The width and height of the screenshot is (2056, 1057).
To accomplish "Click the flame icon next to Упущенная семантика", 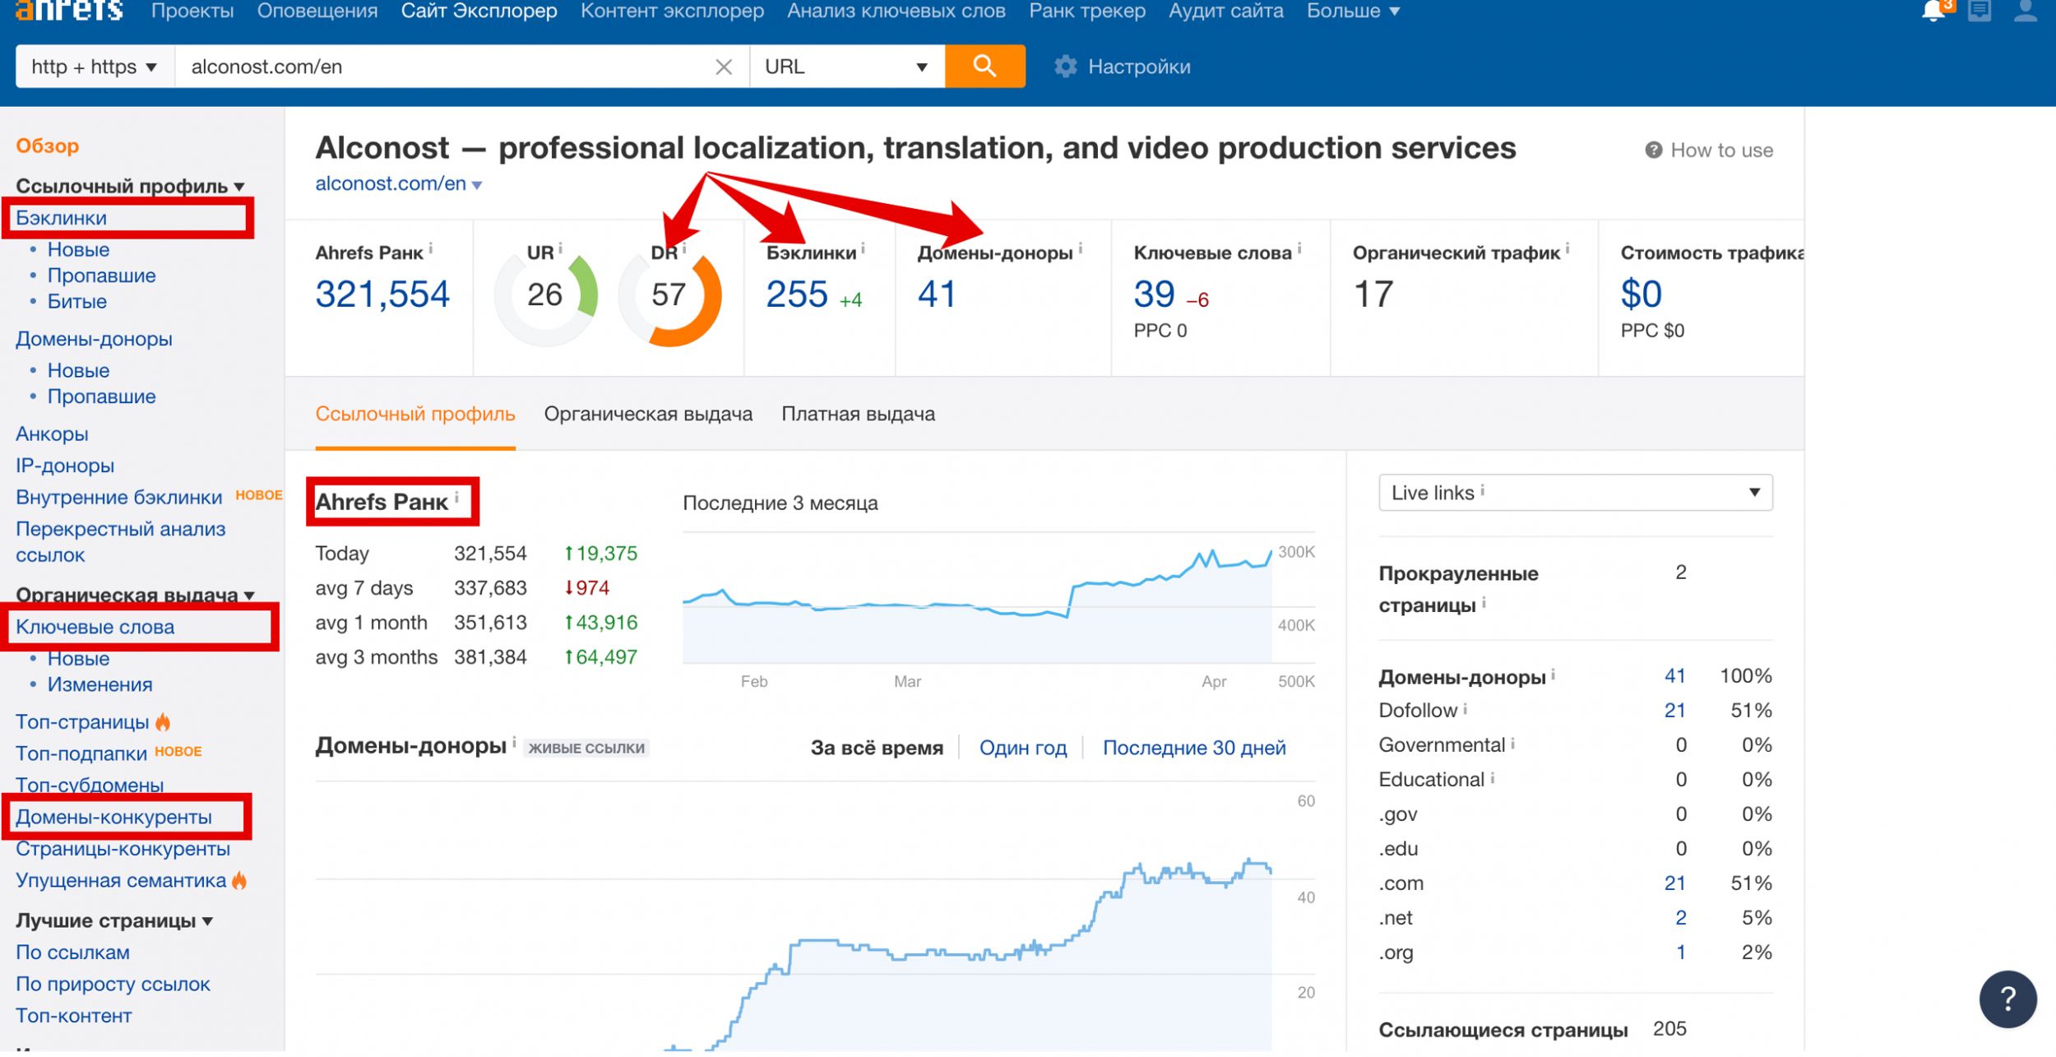I will click(239, 881).
